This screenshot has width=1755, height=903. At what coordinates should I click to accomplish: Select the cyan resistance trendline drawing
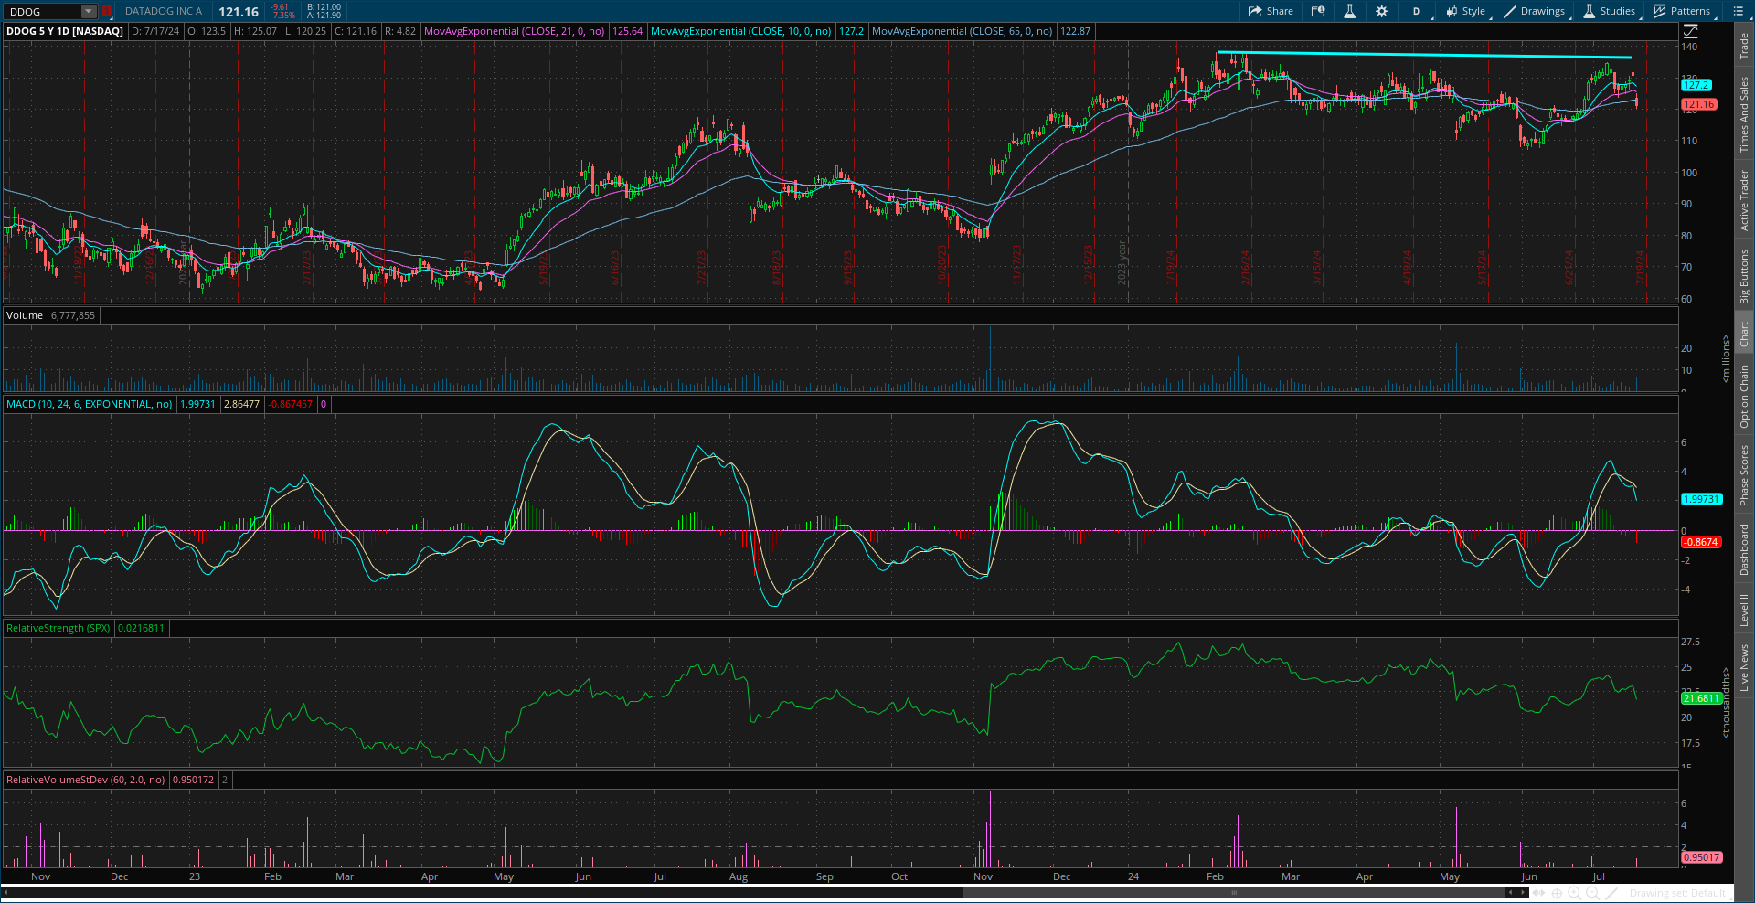(x=1424, y=55)
